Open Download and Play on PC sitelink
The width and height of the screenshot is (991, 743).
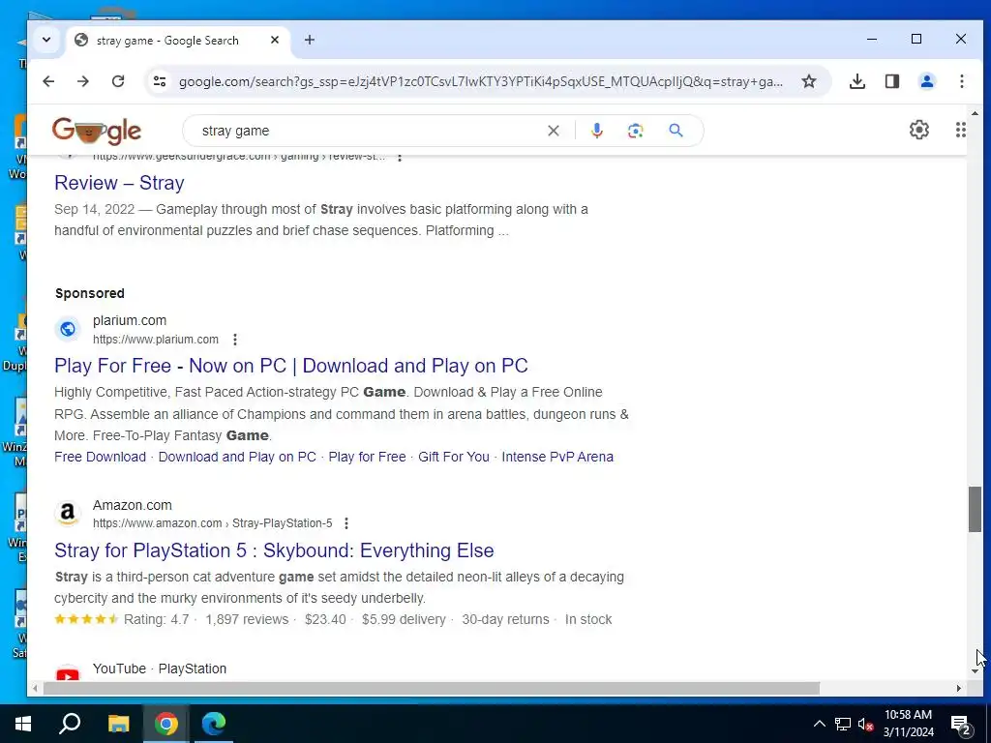(237, 457)
